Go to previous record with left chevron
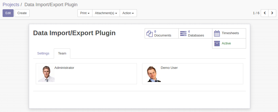 pyautogui.click(x=265, y=13)
